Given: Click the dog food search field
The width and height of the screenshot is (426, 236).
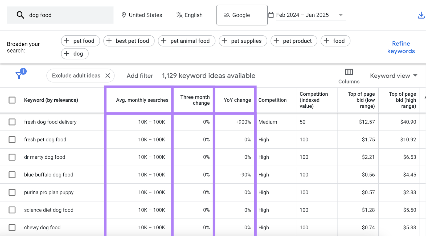Looking at the screenshot, I should pos(60,15).
